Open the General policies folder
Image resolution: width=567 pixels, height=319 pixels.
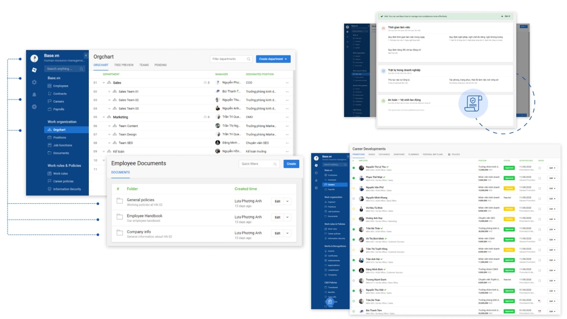[x=141, y=200]
